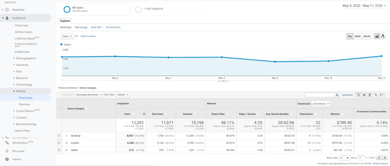Select the pie chart percentage view icon

(364, 95)
